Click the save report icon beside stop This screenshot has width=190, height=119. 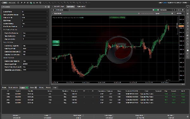[x=183, y=10]
